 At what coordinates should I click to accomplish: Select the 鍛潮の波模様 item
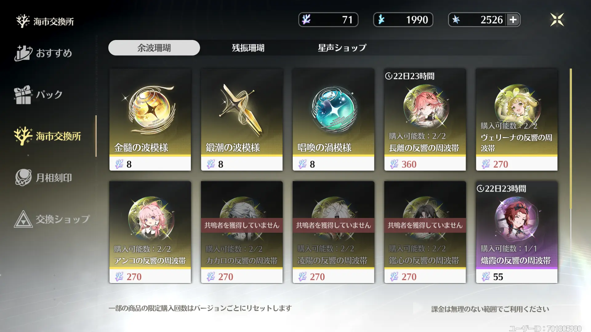[x=242, y=119]
